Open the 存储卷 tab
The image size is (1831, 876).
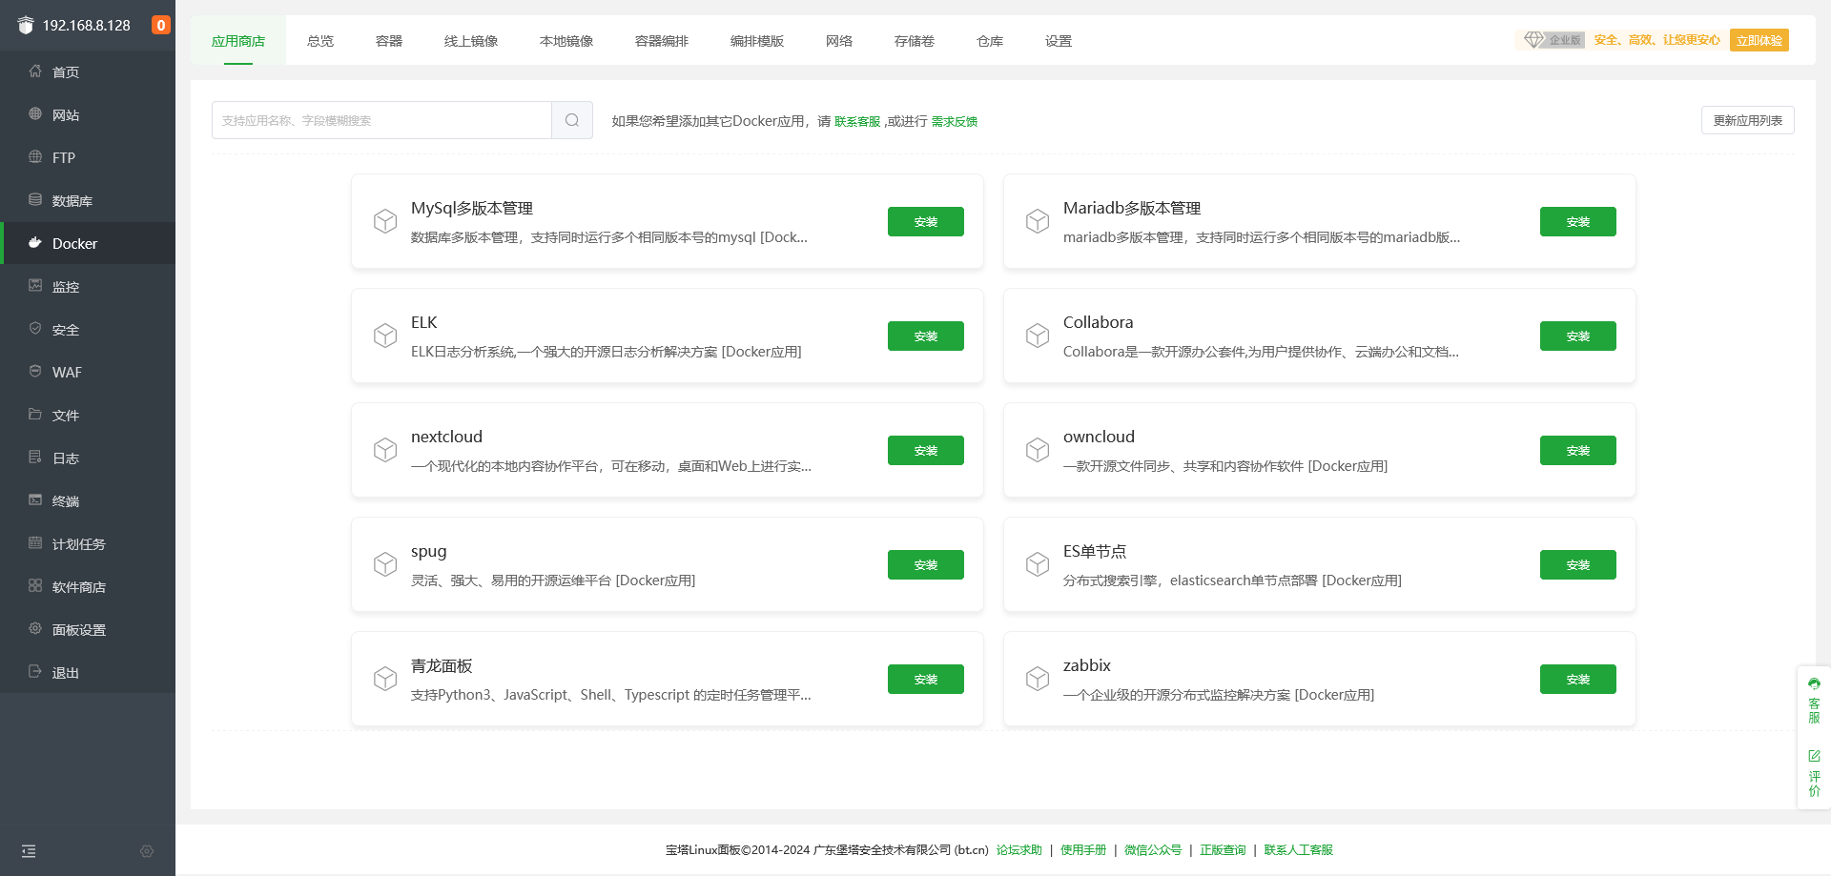point(915,41)
